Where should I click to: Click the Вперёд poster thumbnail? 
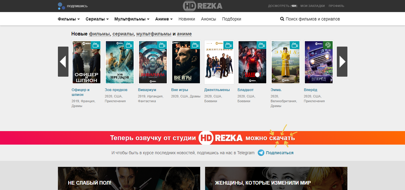(318, 62)
